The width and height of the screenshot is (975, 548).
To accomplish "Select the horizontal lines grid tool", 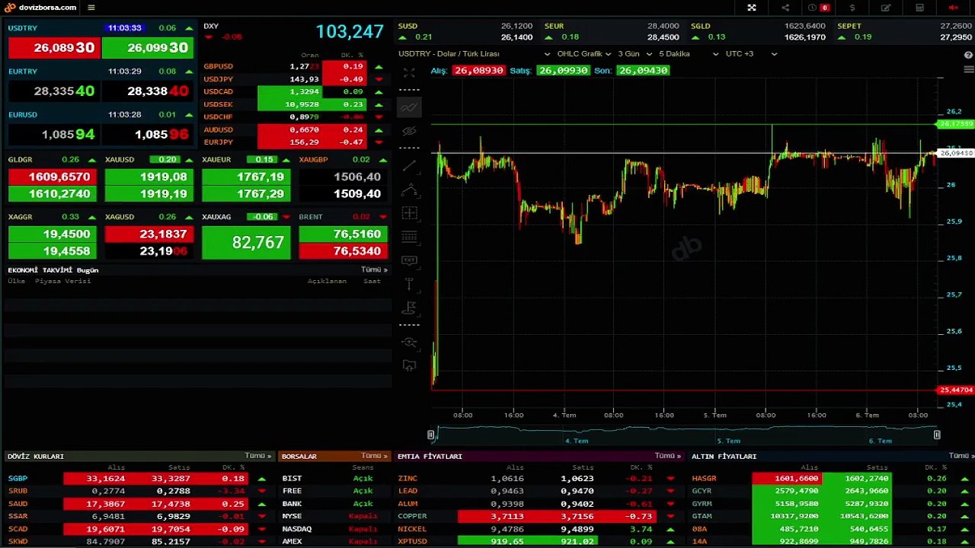I will pyautogui.click(x=409, y=237).
